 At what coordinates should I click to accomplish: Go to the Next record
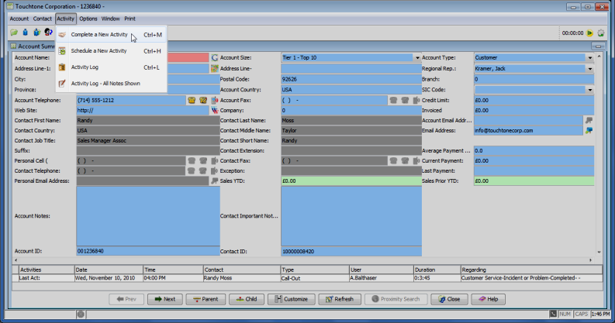point(165,299)
